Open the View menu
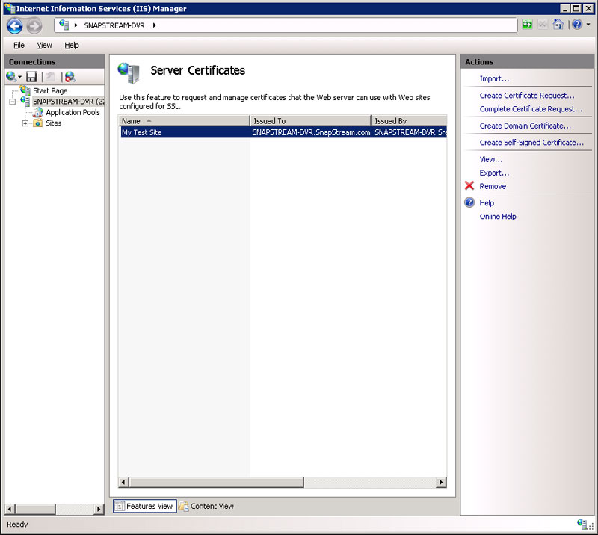The image size is (598, 535). (x=44, y=46)
